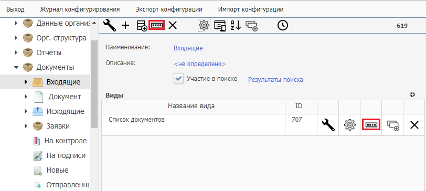Click the wrench icon in top toolbar
Image resolution: width=426 pixels, height=191 pixels.
click(110, 26)
